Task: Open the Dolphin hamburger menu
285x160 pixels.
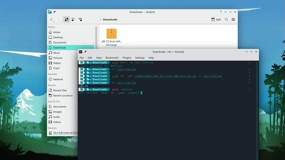Action: 233,20
